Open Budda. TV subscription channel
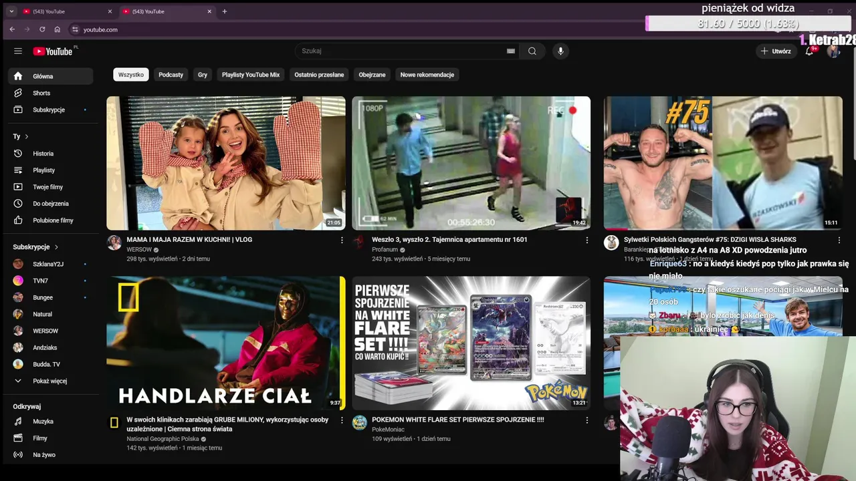The height and width of the screenshot is (481, 856). [x=50, y=364]
